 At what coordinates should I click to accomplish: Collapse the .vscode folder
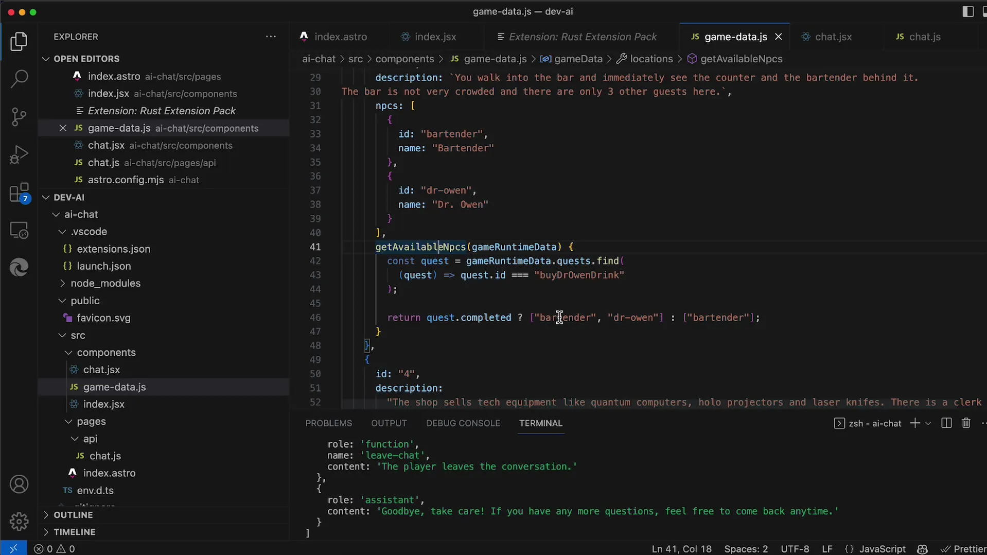62,232
